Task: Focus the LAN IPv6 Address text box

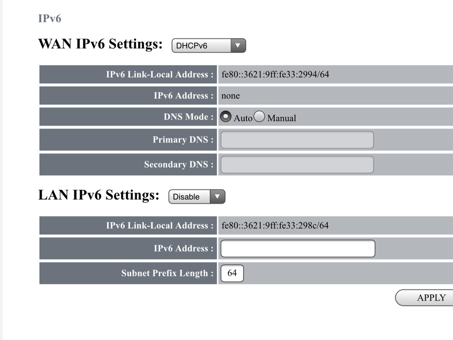Action: 298,248
